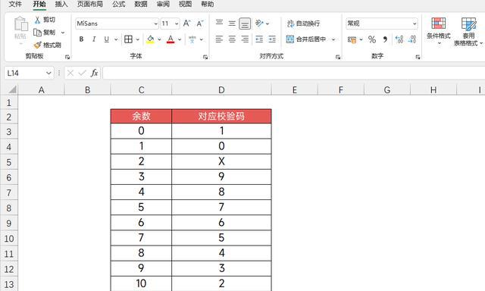Viewport: 485px width, 291px height.
Task: Increase font size with larger A icon
Action: 186,23
